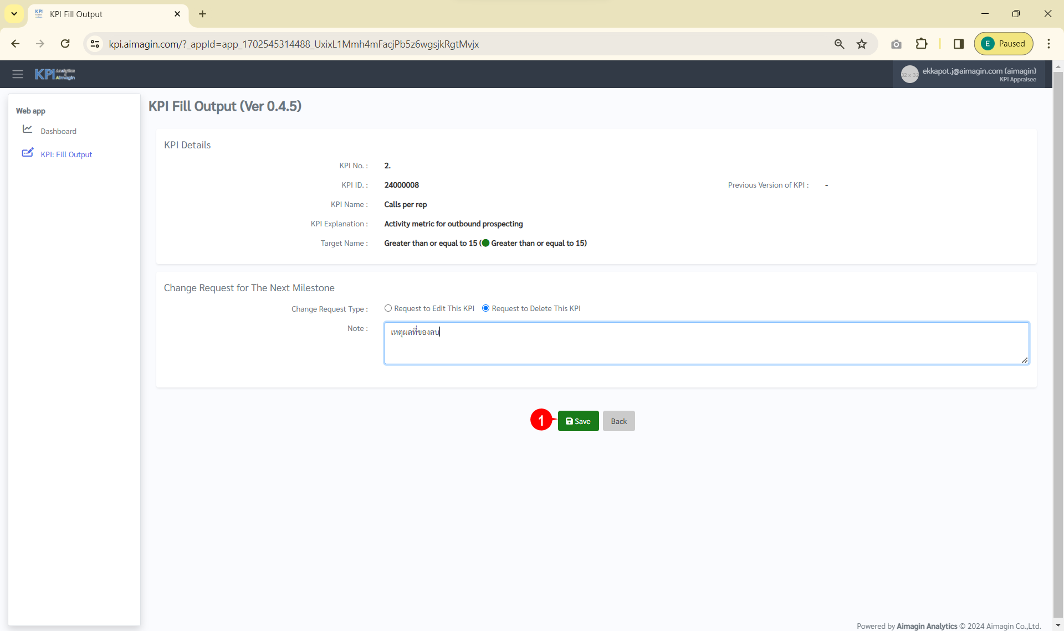Open a new browser tab

tap(203, 14)
